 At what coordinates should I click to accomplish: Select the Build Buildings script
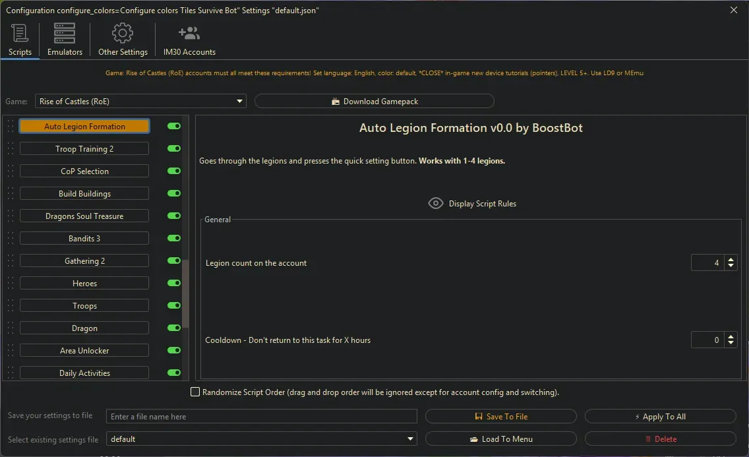click(x=84, y=193)
